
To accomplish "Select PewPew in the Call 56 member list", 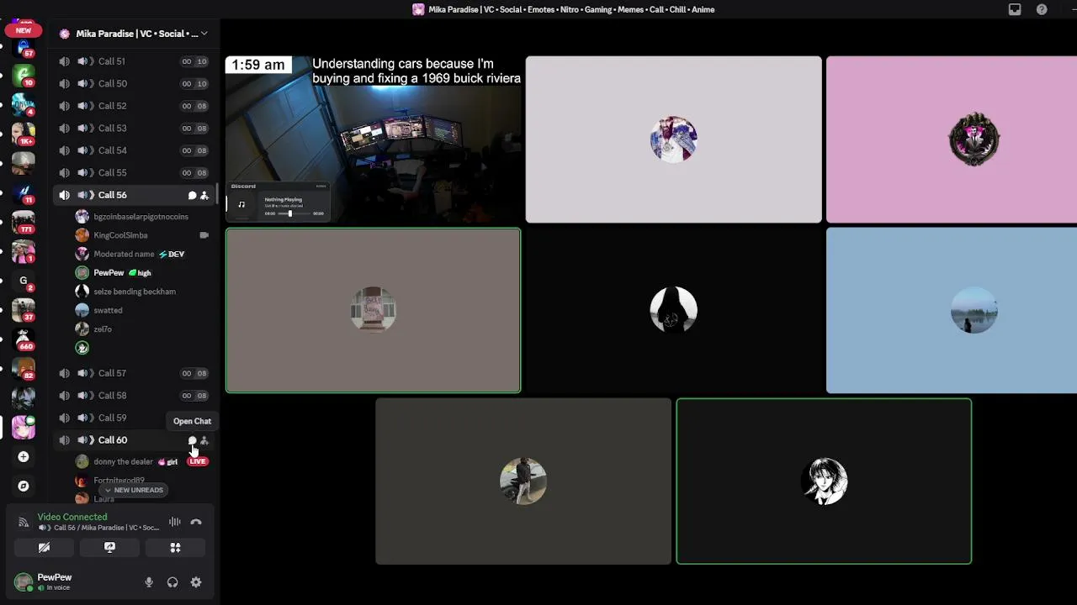I will click(x=143, y=273).
